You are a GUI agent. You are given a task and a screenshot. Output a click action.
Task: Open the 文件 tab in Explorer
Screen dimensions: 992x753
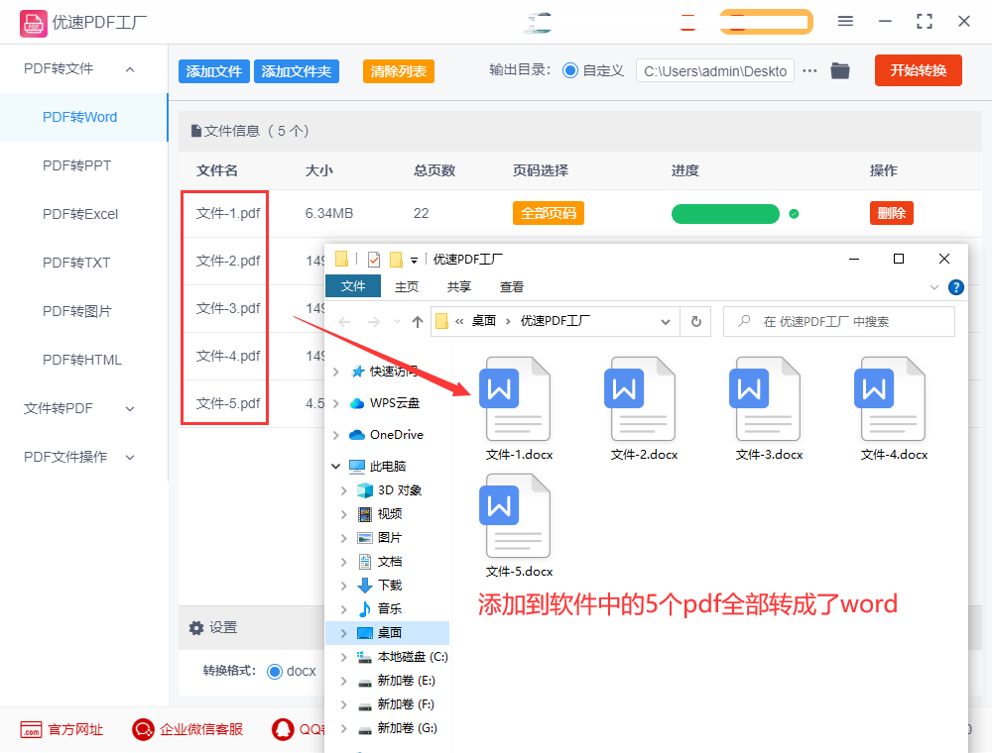pos(353,286)
